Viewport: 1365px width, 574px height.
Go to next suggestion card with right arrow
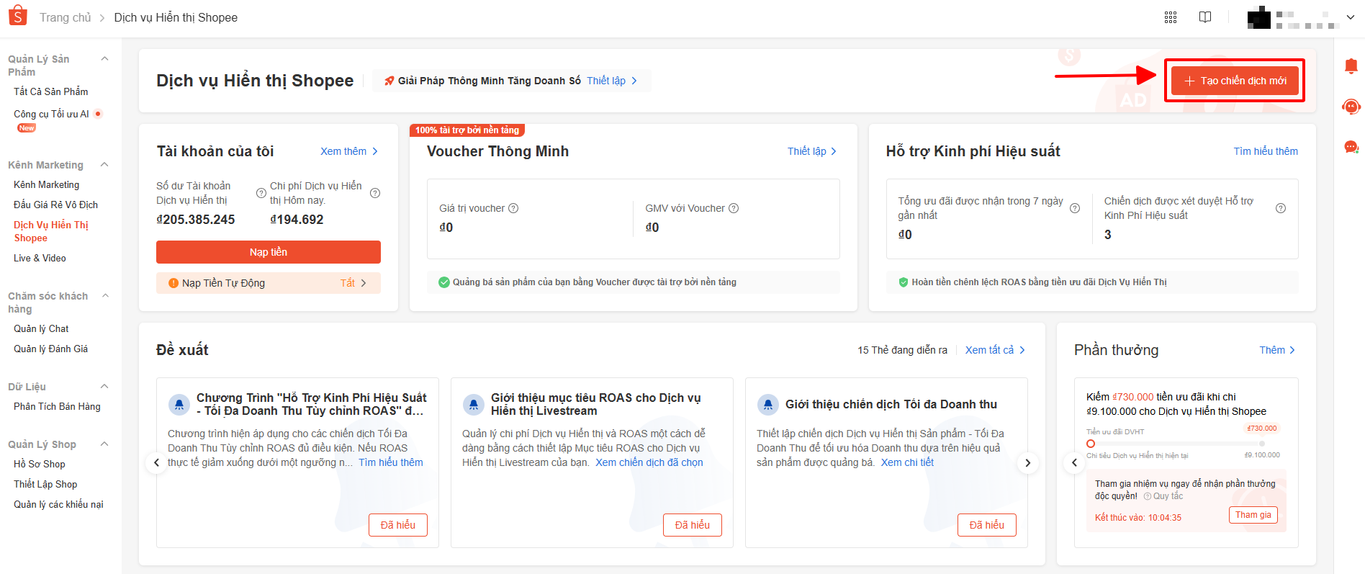tap(1027, 462)
